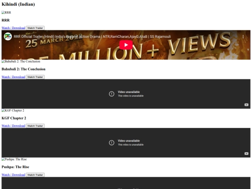The image size is (252, 189).
Task: Open YouTube logo on Bahubali 2 unavailable player
Action: pos(246,105)
